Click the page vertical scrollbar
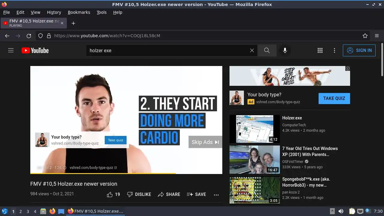Viewport: 384px width, 216px height. 382,59
